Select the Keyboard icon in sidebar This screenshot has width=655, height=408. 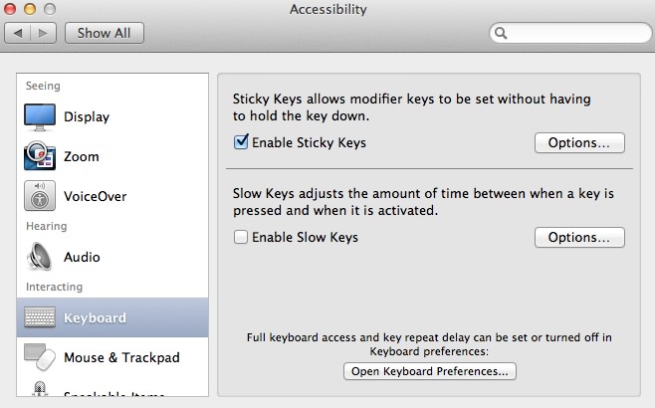[41, 318]
